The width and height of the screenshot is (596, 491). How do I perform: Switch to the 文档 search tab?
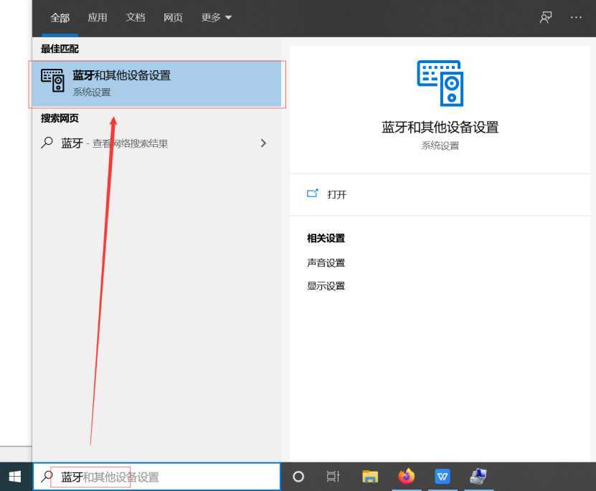[136, 17]
